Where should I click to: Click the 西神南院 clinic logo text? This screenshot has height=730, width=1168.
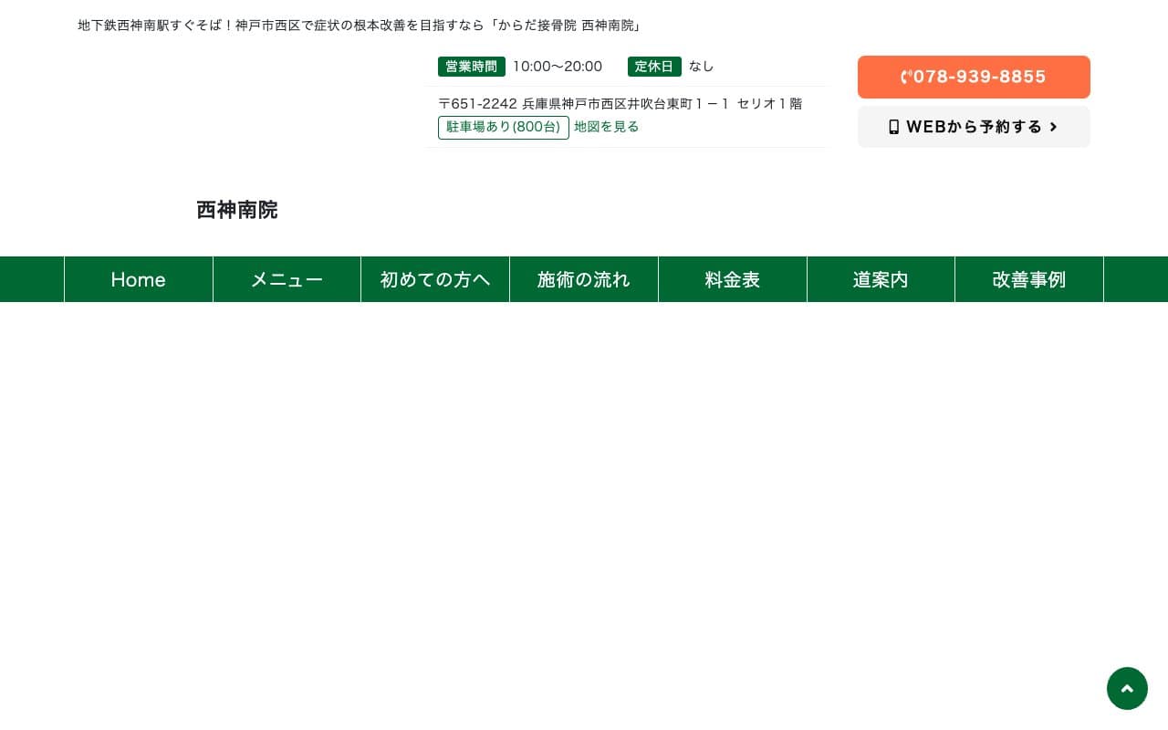pyautogui.click(x=236, y=210)
